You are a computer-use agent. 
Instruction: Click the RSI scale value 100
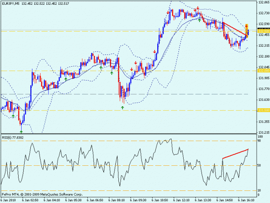point(260,137)
